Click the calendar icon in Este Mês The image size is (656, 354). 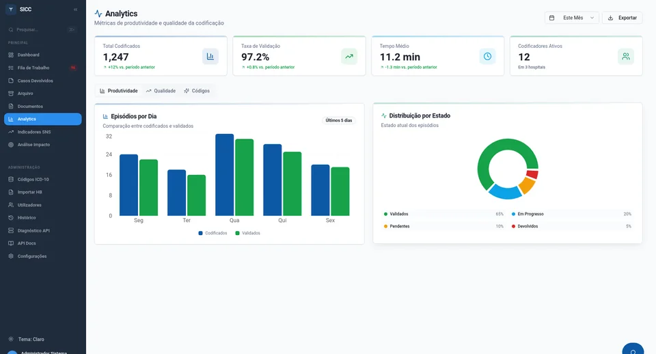[552, 18]
